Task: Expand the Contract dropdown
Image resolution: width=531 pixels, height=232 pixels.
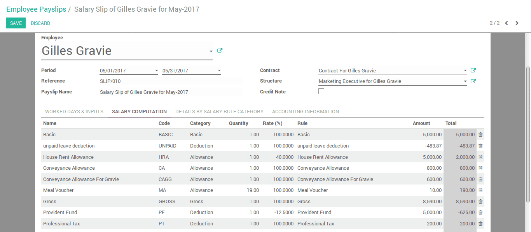Action: point(465,71)
